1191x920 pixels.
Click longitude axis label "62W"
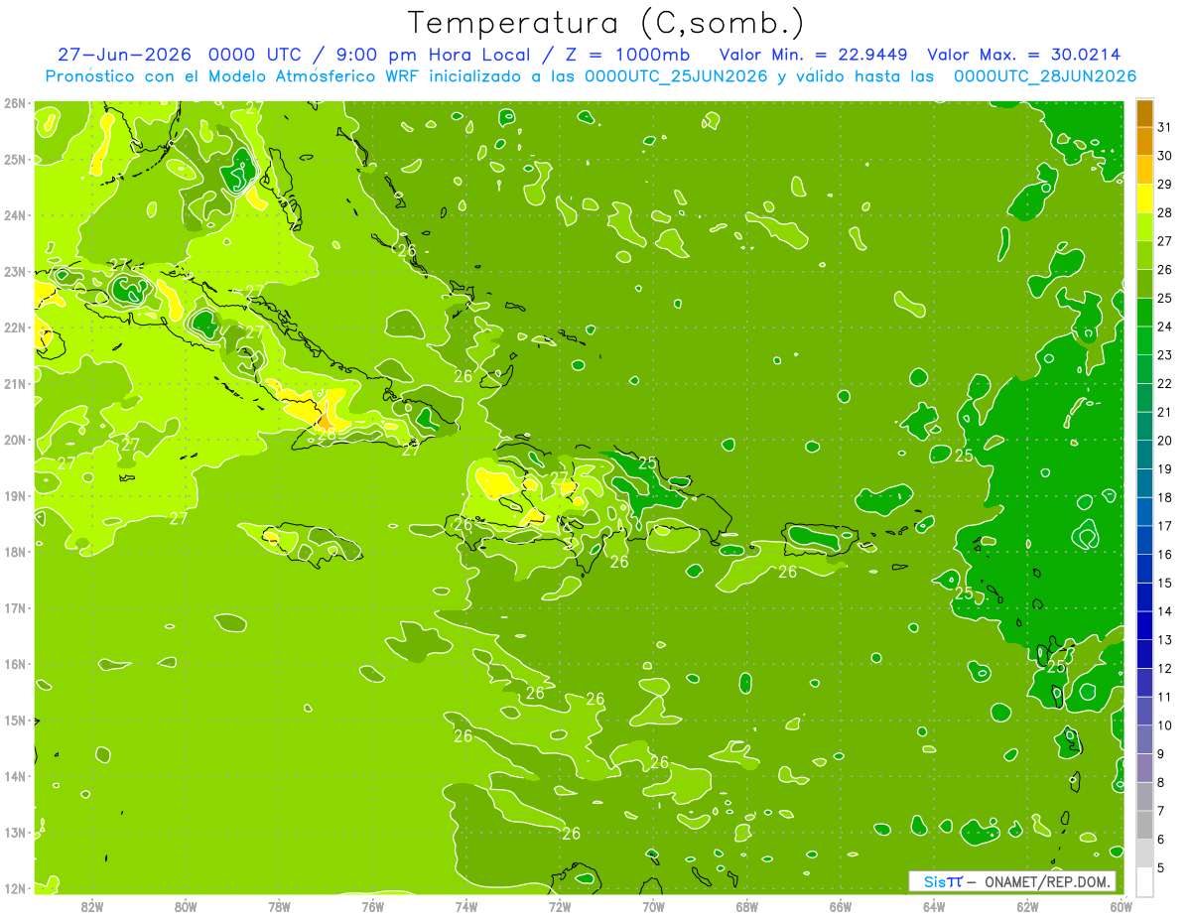[x=1027, y=906]
